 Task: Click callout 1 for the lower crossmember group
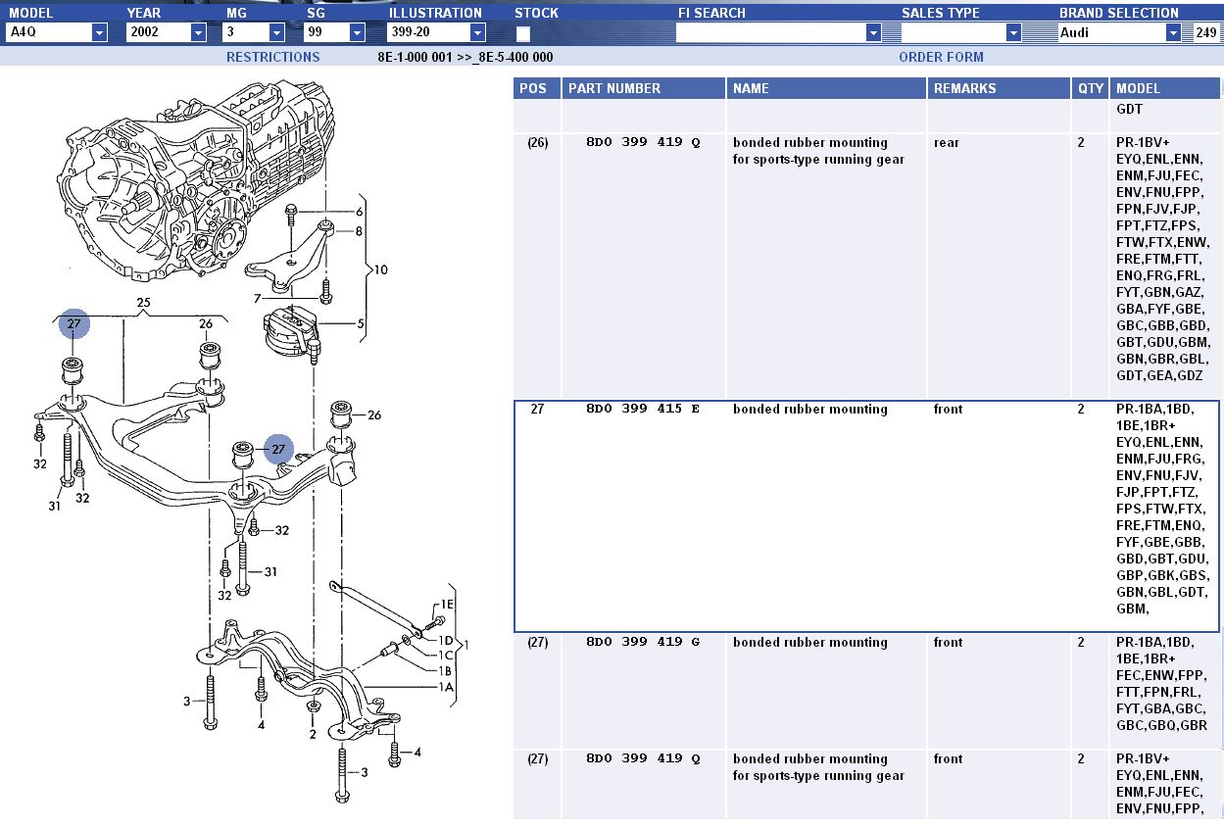[x=466, y=645]
